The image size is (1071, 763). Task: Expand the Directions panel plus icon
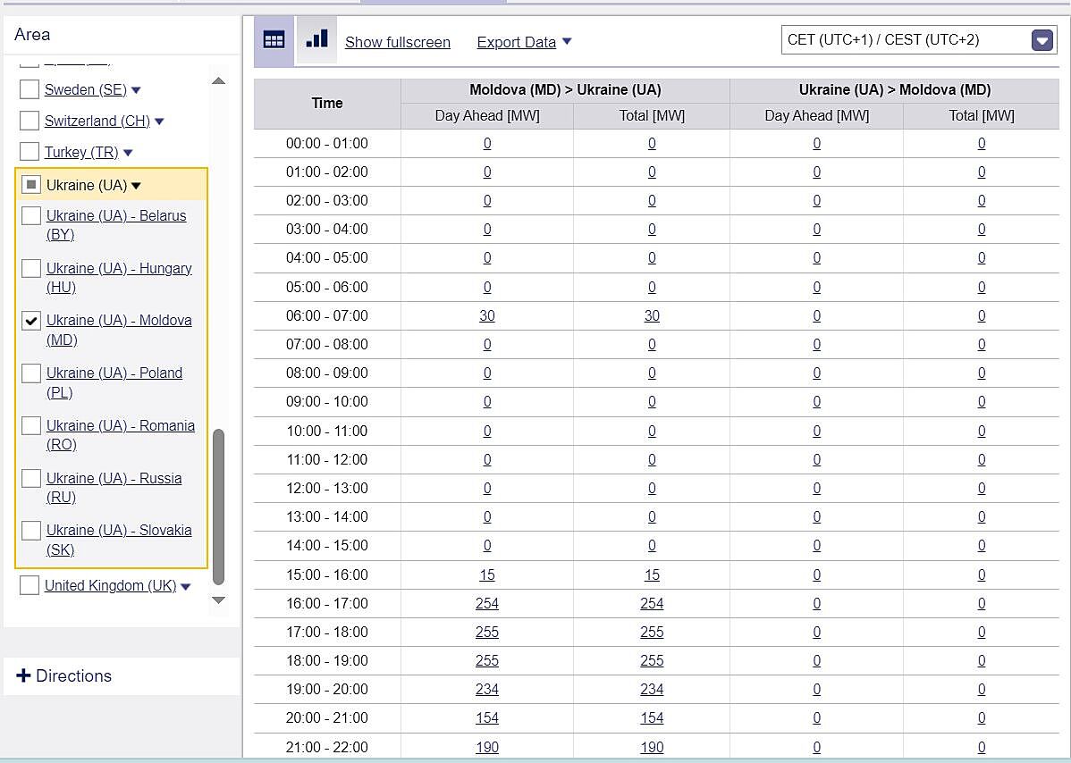click(x=23, y=675)
